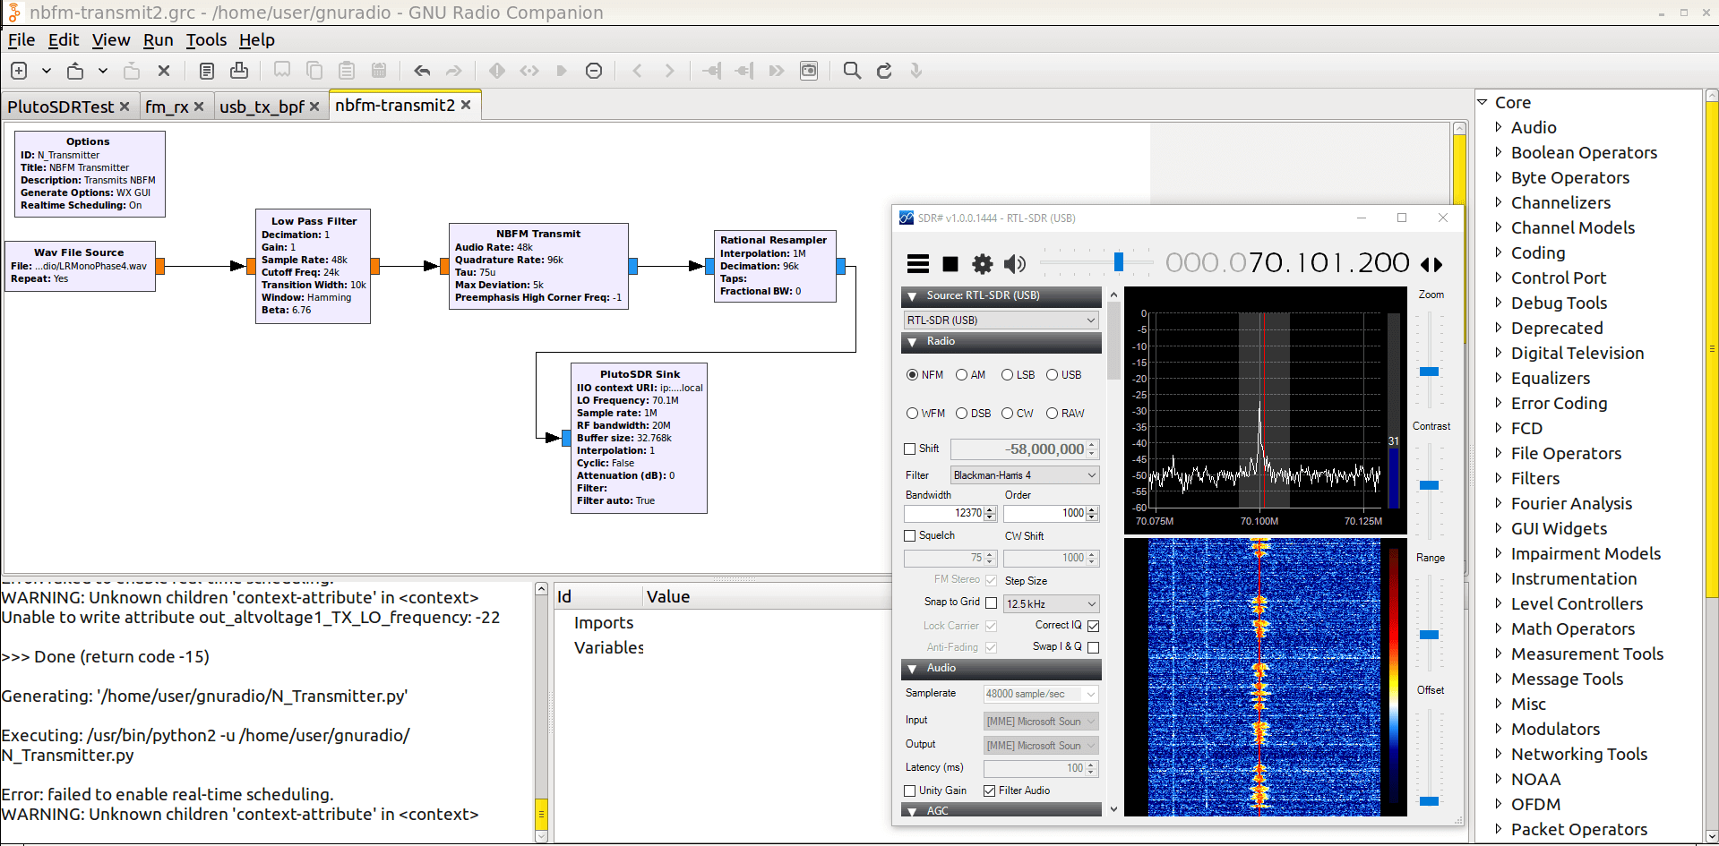Click the Find blocks magnifier icon

pos(852,71)
